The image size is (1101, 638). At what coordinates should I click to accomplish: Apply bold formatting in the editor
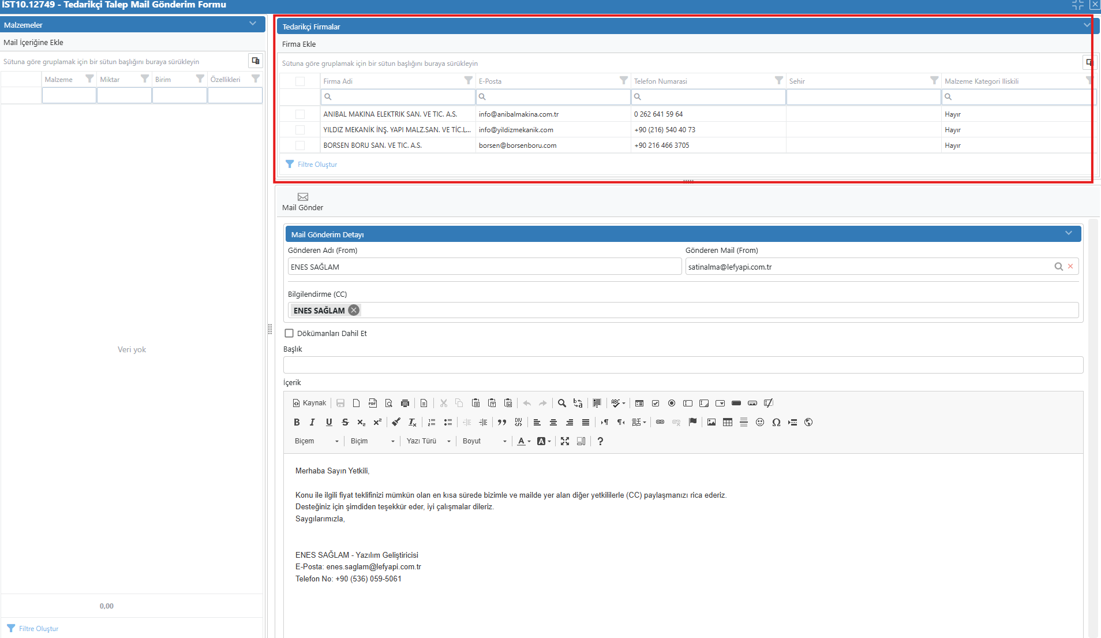297,422
